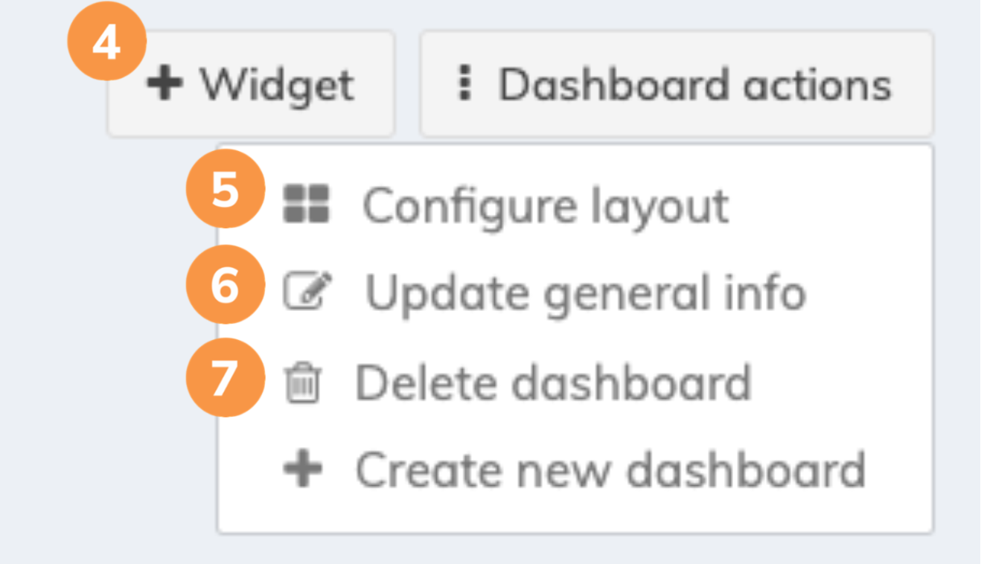This screenshot has width=981, height=564.
Task: Click the orange badge numbered 4
Action: 106,45
